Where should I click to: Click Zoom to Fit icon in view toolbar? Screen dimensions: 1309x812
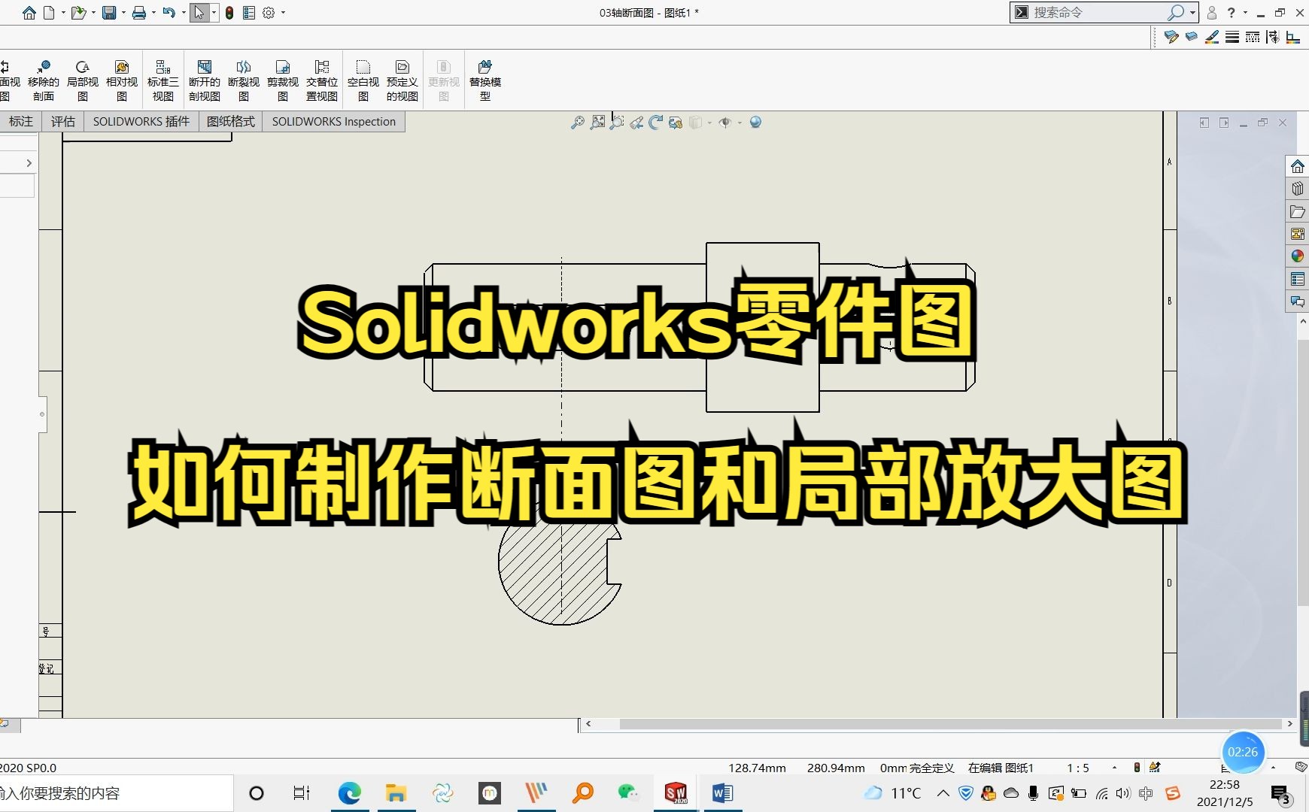pos(578,123)
